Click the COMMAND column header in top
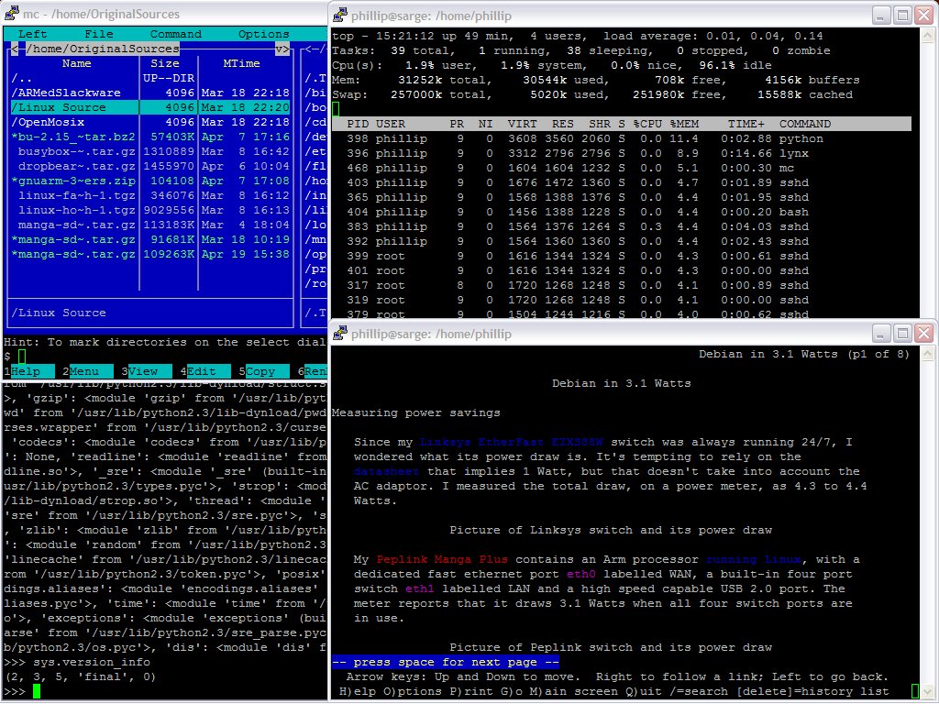 [805, 124]
